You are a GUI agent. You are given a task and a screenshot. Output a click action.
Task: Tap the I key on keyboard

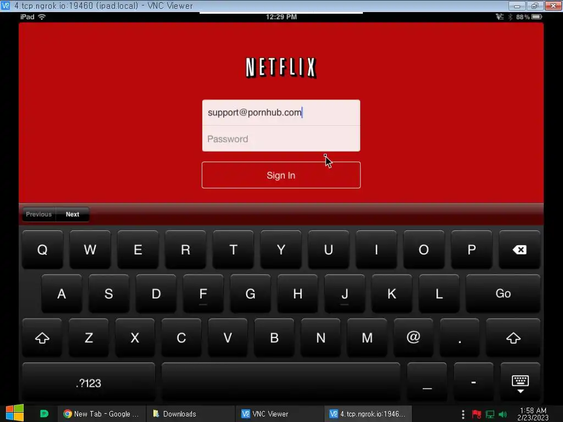(376, 249)
